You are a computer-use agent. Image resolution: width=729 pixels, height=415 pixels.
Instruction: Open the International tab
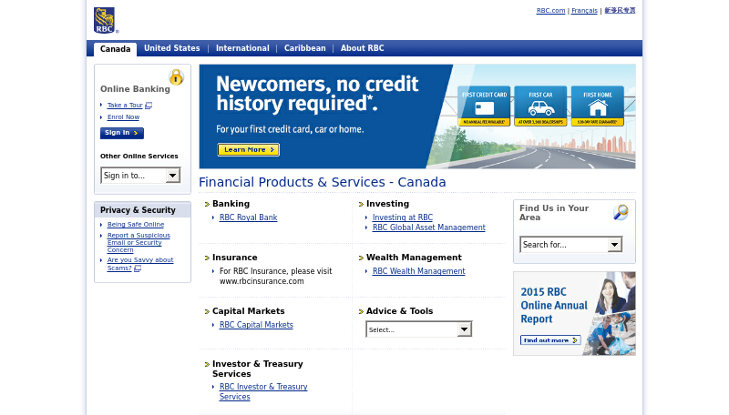[242, 48]
